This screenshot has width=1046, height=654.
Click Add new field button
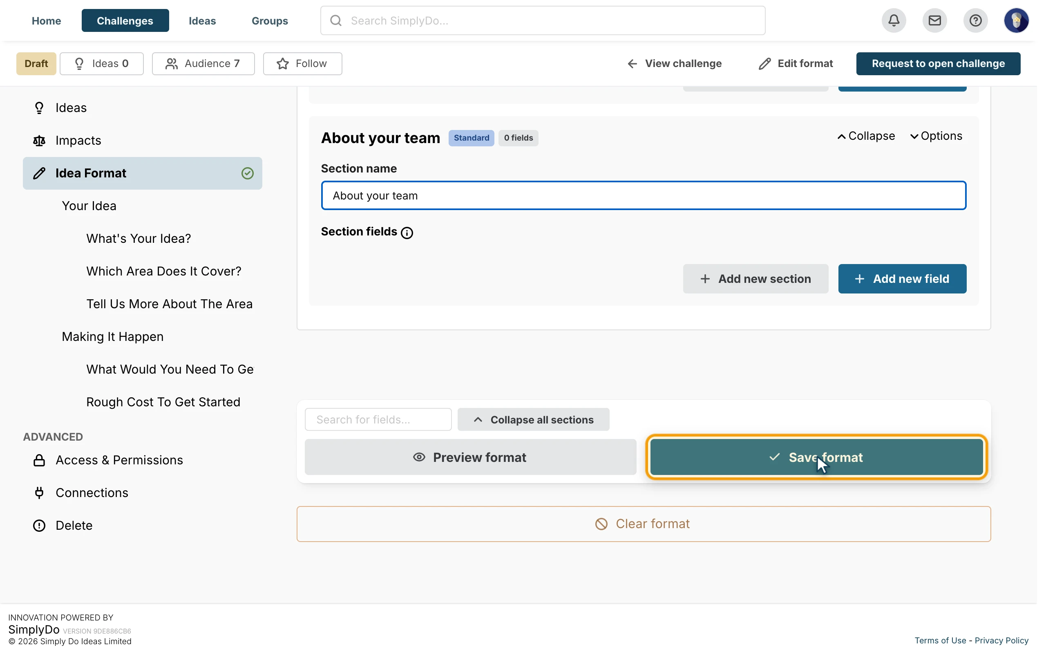point(902,279)
